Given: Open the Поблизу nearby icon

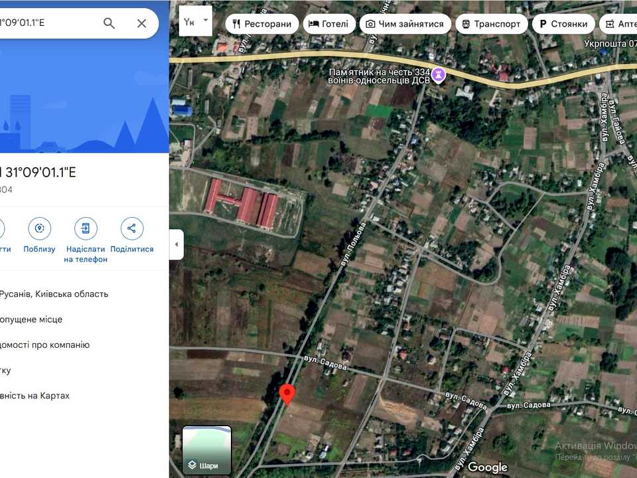Looking at the screenshot, I should [x=39, y=228].
